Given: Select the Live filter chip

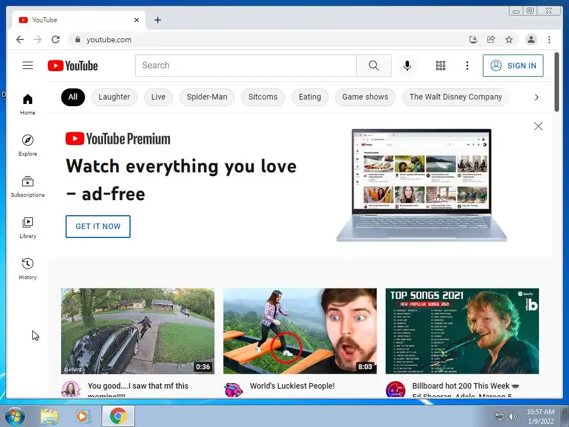Looking at the screenshot, I should (x=158, y=97).
